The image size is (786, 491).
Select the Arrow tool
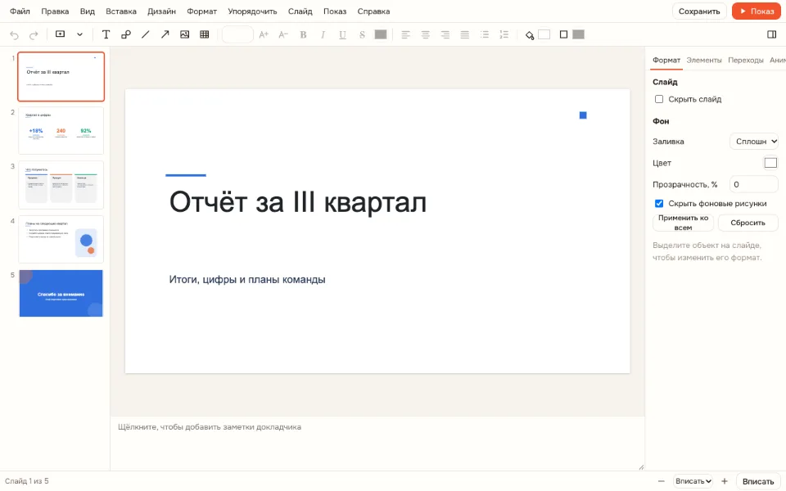(x=165, y=34)
